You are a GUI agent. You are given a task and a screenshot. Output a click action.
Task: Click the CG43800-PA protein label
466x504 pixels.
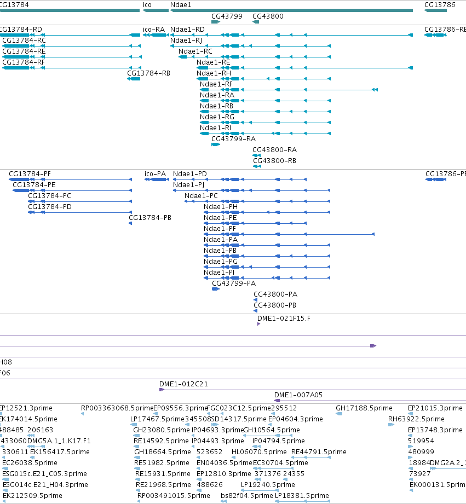pos(275,294)
